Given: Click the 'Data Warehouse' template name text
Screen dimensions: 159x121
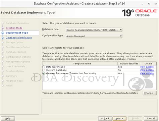Looking at the screenshot, I should click(55, 67).
